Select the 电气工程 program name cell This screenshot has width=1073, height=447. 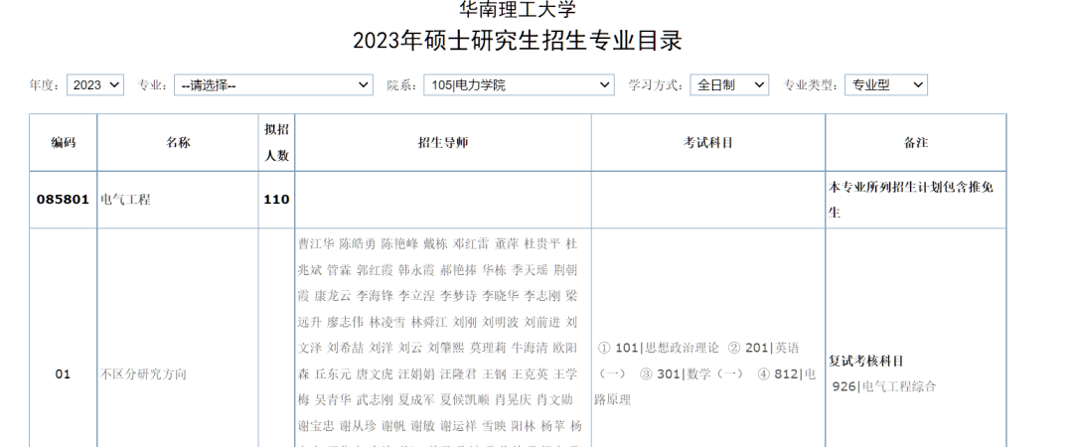coord(178,200)
